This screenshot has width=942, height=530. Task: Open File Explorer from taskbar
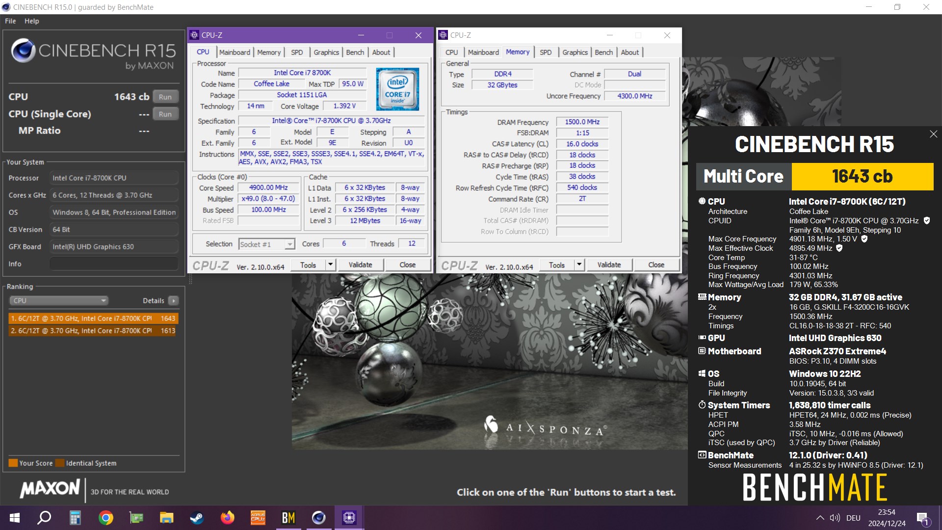[x=166, y=518]
